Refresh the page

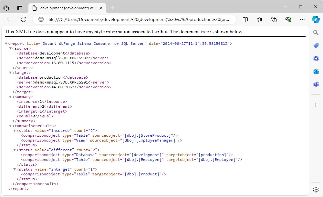(x=24, y=19)
